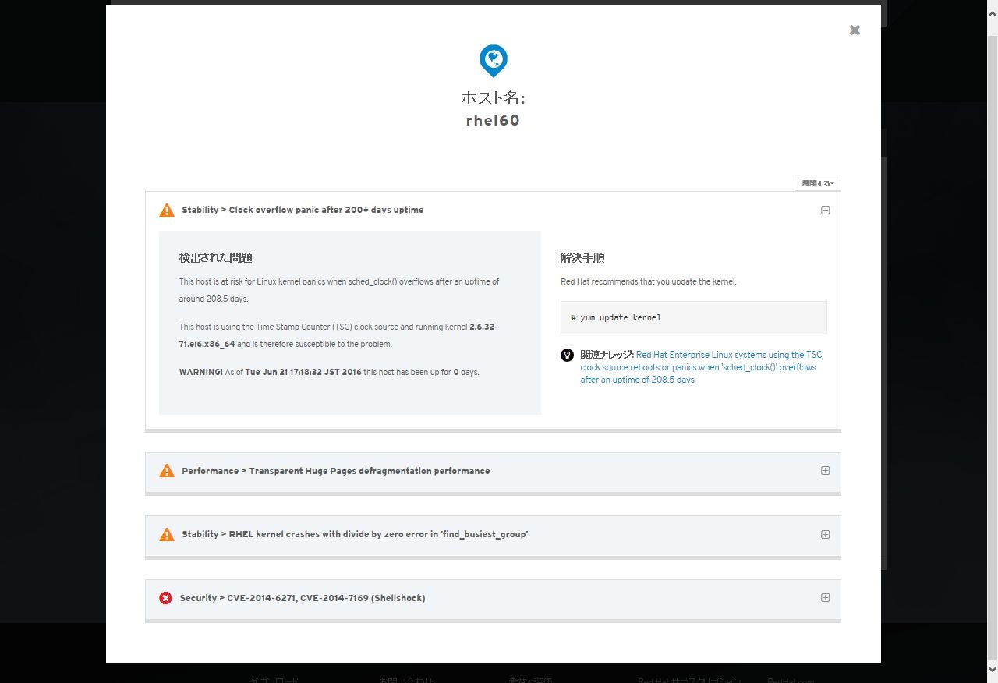The height and width of the screenshot is (683, 998).
Task: Click the lightbulb 関連ナレッジ icon
Action: pyautogui.click(x=567, y=355)
